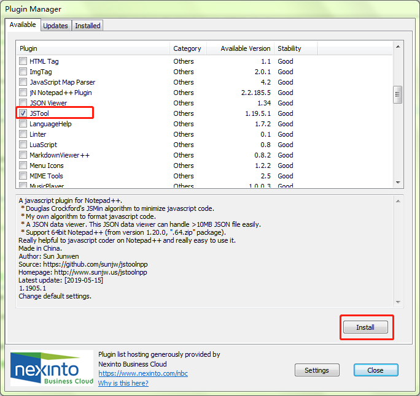Viewport: 420px width, 396px height.
Task: Click the LuaScript plugin name
Action: coord(43,145)
